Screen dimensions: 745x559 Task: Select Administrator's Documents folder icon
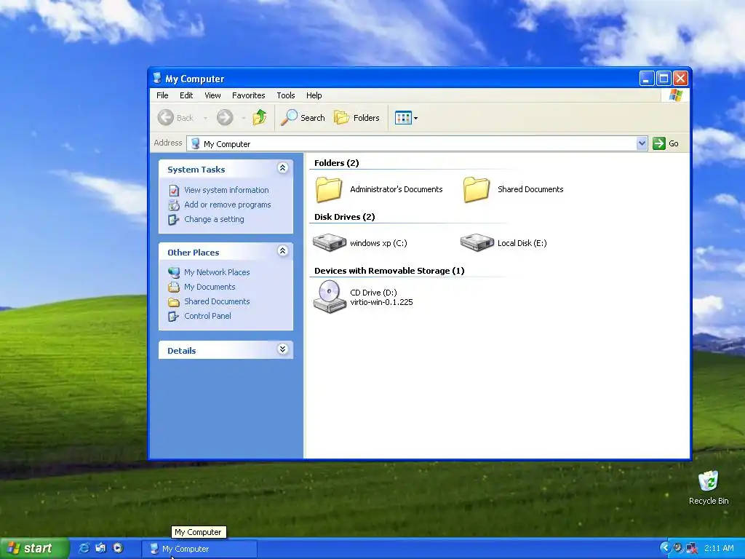click(x=328, y=189)
